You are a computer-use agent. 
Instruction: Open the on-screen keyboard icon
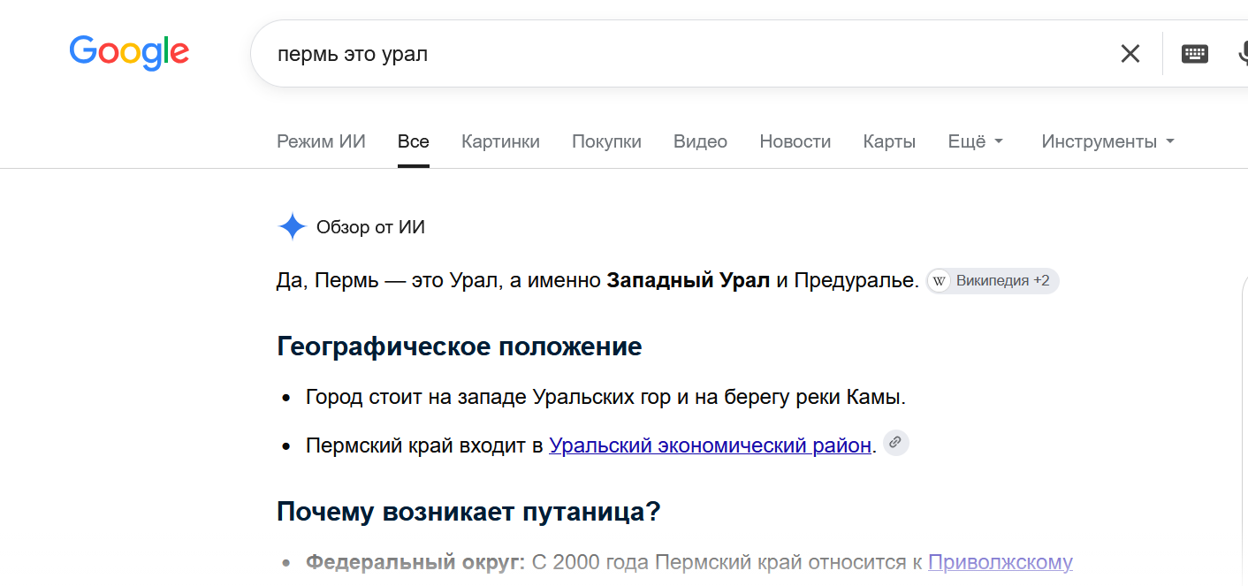(1195, 54)
